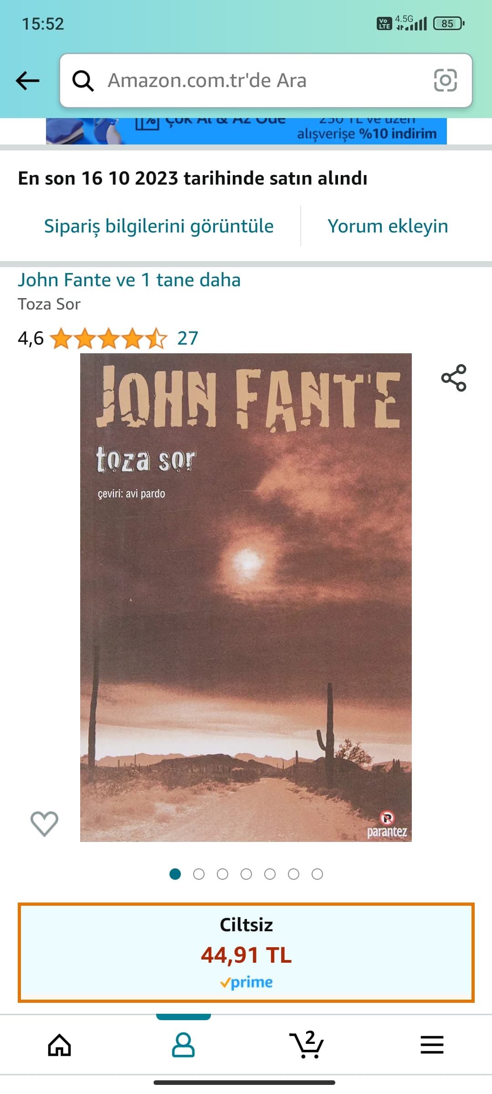The image size is (492, 1094).
Task: Go to Home tab icon
Action: [60, 1044]
